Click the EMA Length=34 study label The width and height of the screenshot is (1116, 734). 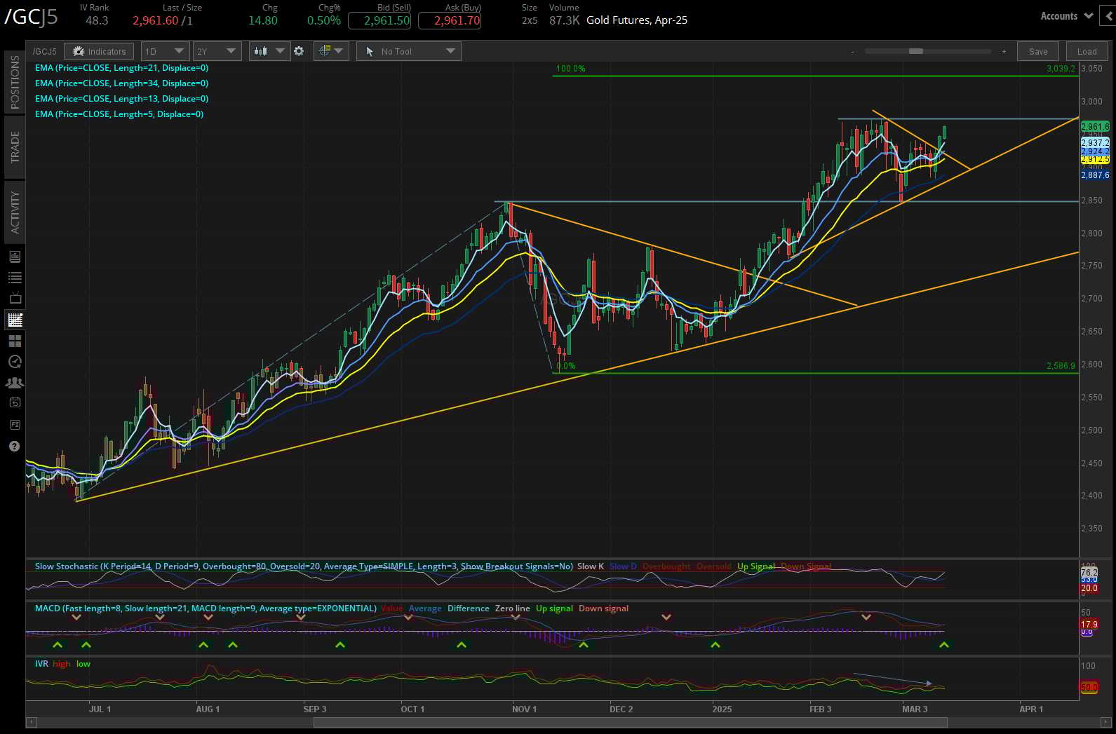click(121, 83)
